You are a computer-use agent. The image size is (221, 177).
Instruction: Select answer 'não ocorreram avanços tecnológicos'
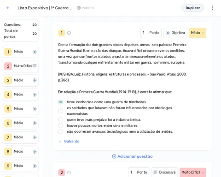61,131
